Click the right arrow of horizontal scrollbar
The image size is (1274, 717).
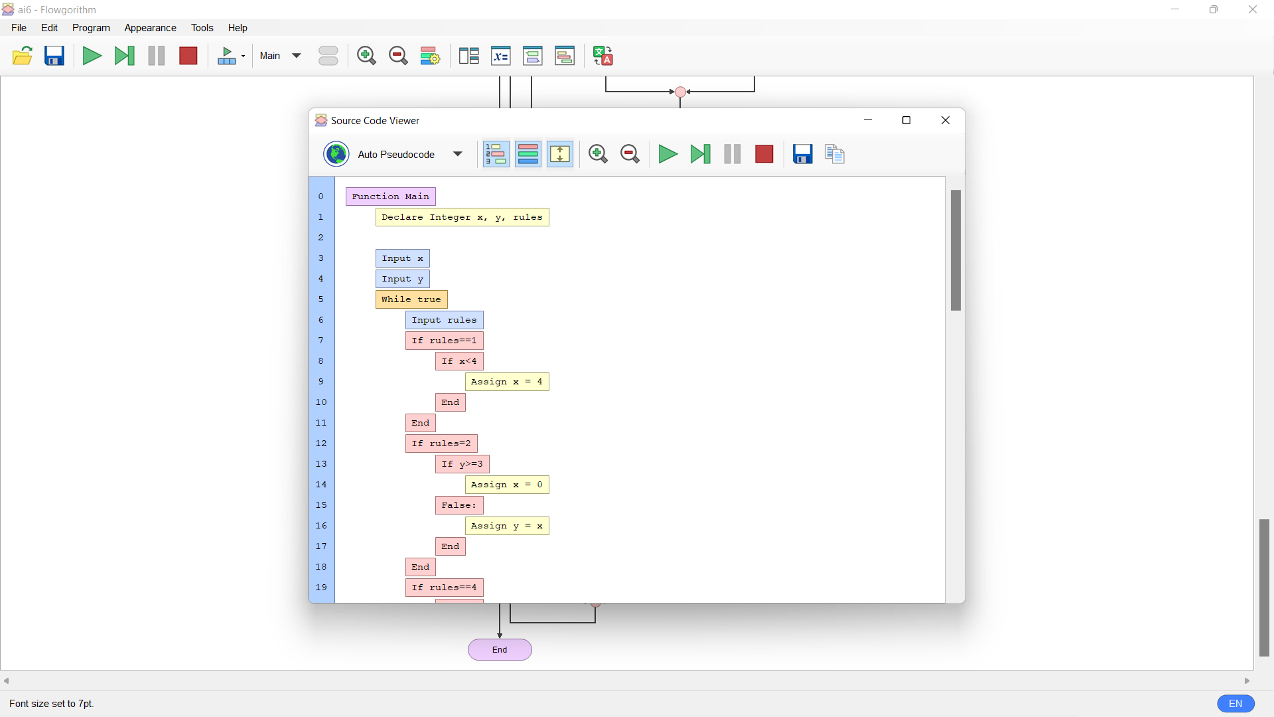(1247, 680)
